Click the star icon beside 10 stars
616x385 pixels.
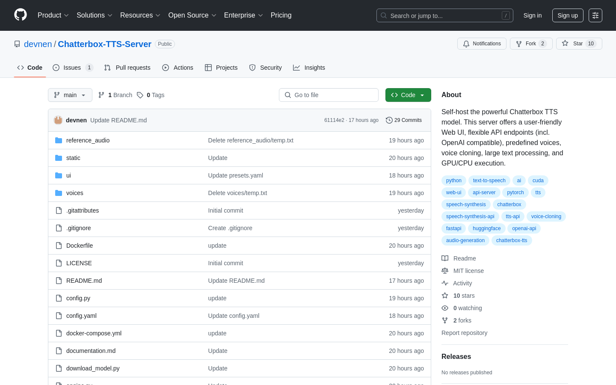tap(445, 296)
